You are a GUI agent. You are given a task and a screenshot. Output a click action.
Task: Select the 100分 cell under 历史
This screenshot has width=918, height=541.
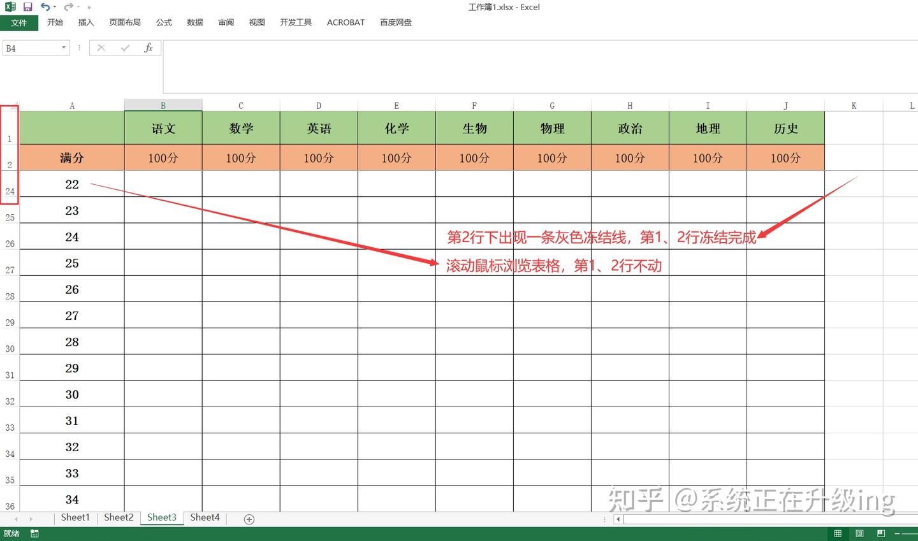(785, 157)
